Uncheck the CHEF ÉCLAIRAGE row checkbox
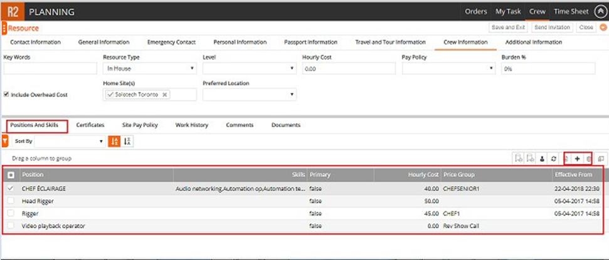This screenshot has width=609, height=260. click(10, 188)
